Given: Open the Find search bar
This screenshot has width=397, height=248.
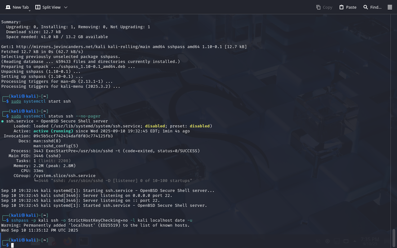Looking at the screenshot, I should [372, 7].
